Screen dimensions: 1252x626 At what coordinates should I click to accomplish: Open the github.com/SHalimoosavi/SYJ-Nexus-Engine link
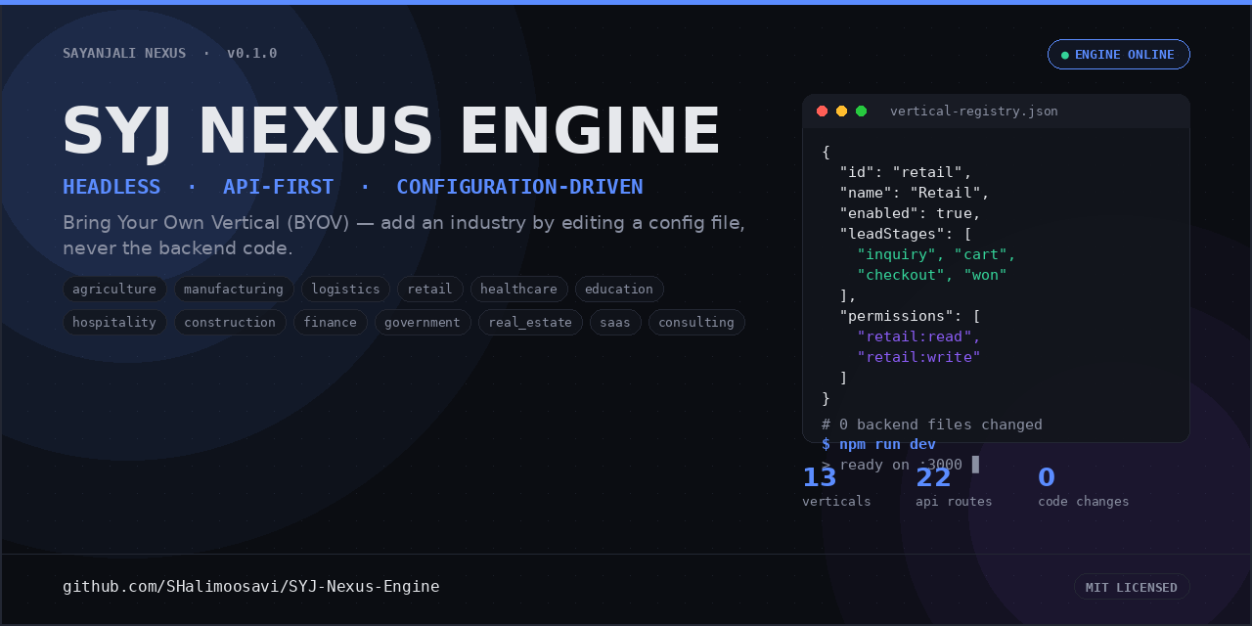(251, 587)
